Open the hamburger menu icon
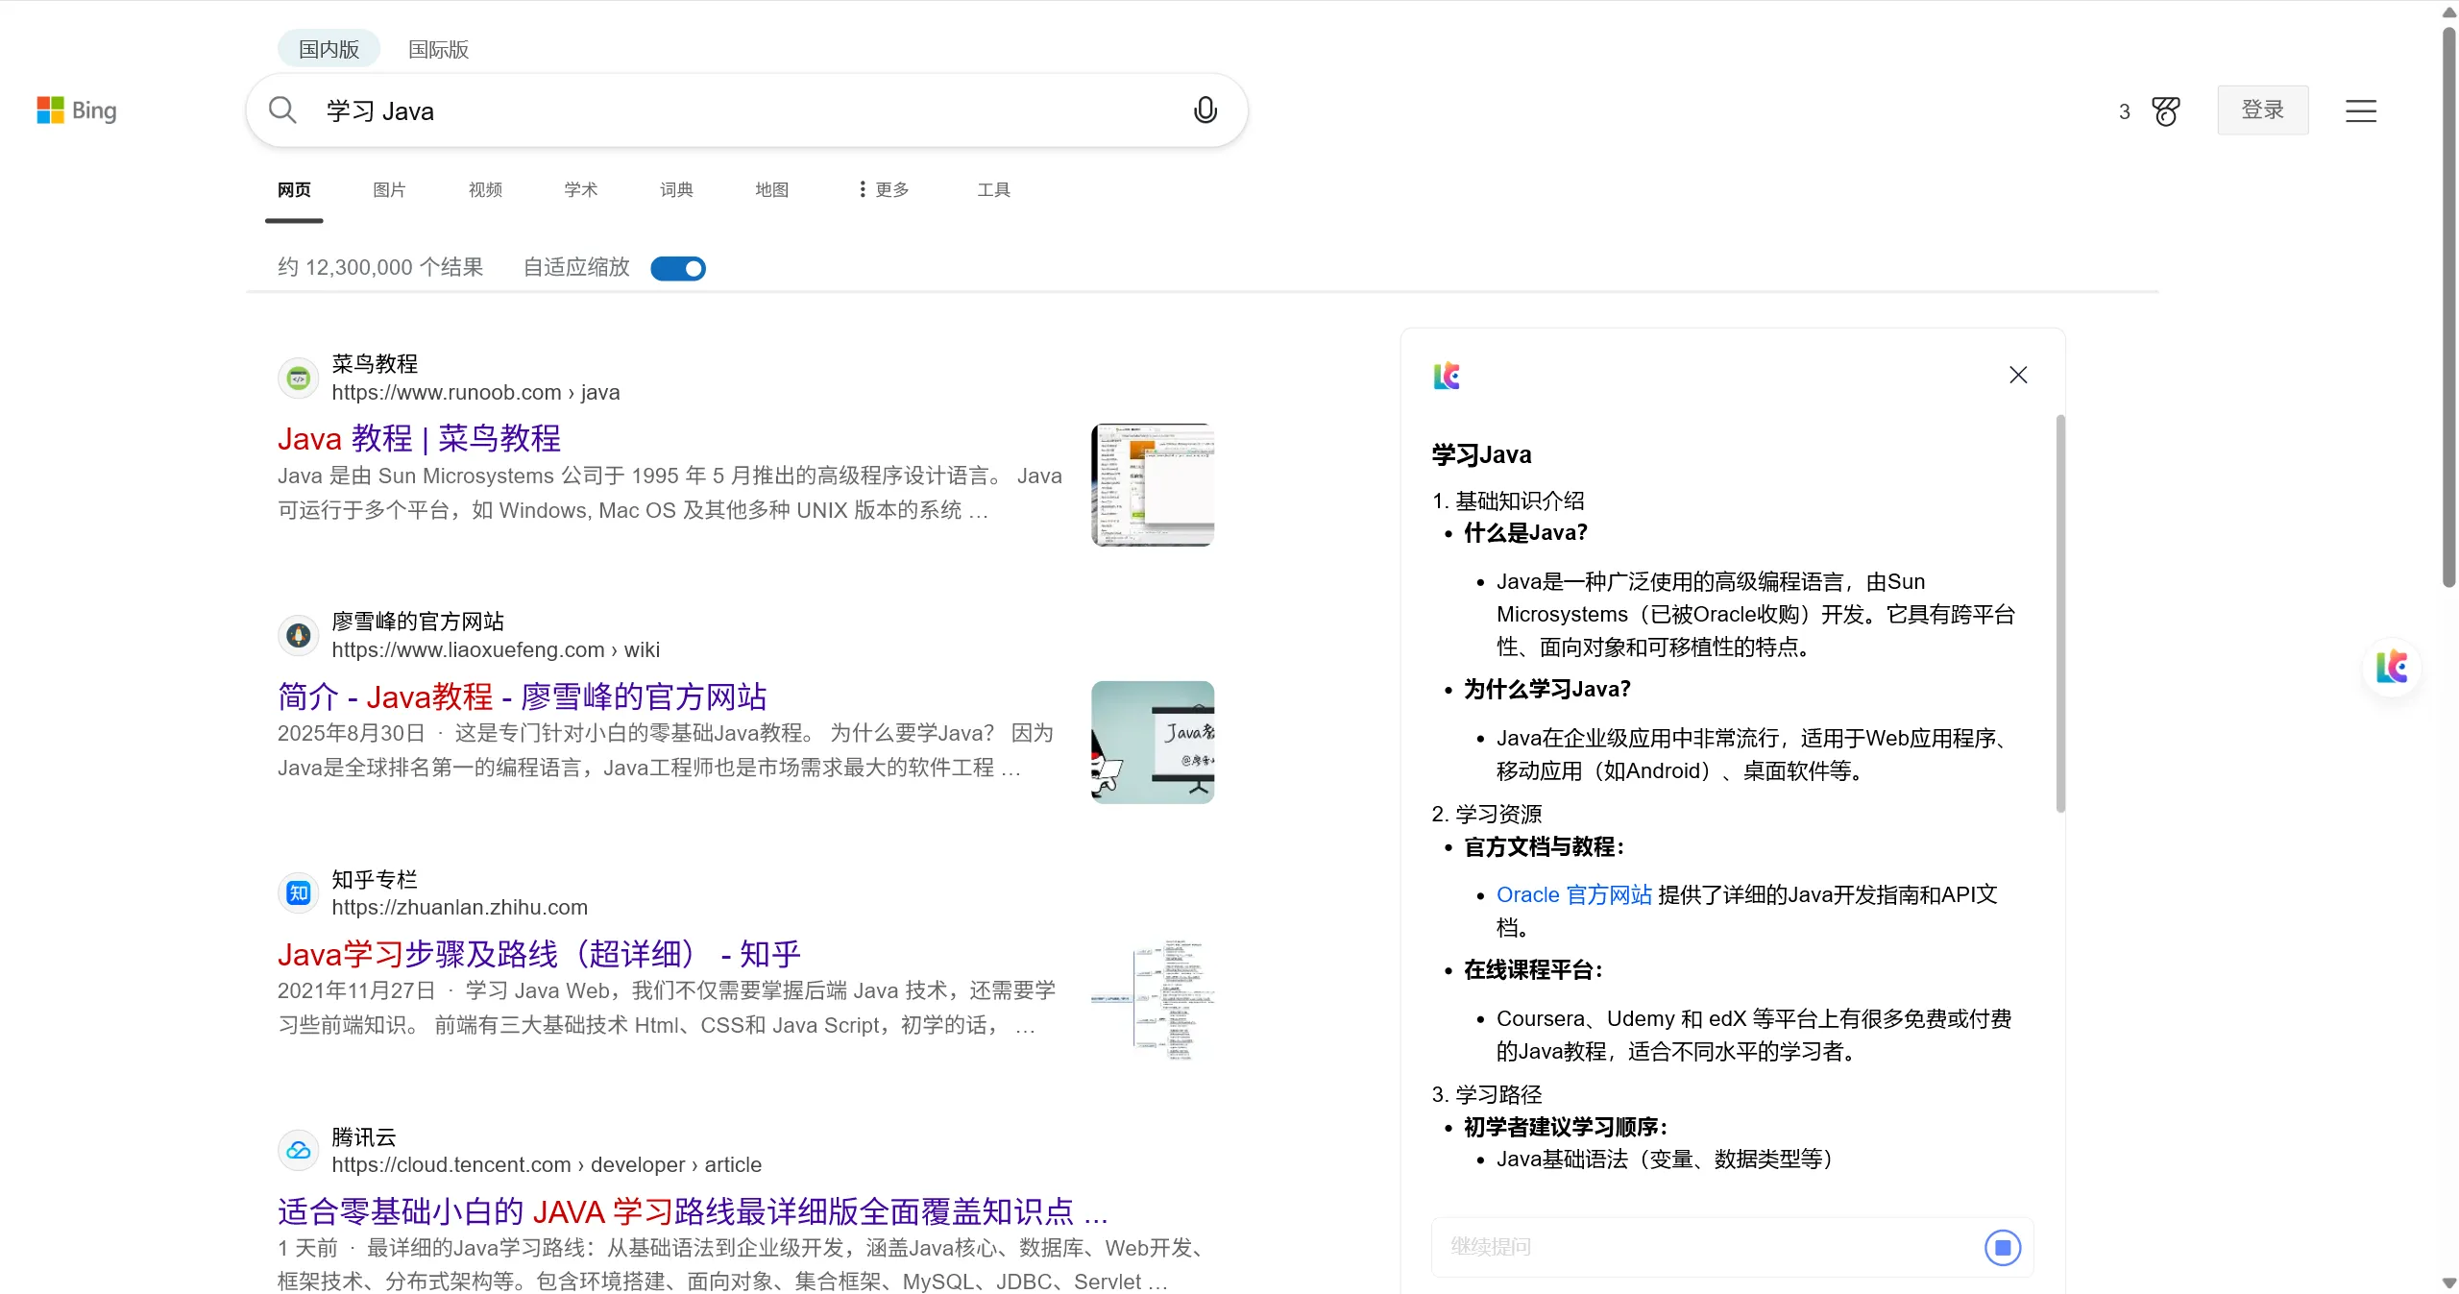The image size is (2459, 1294). click(2360, 111)
